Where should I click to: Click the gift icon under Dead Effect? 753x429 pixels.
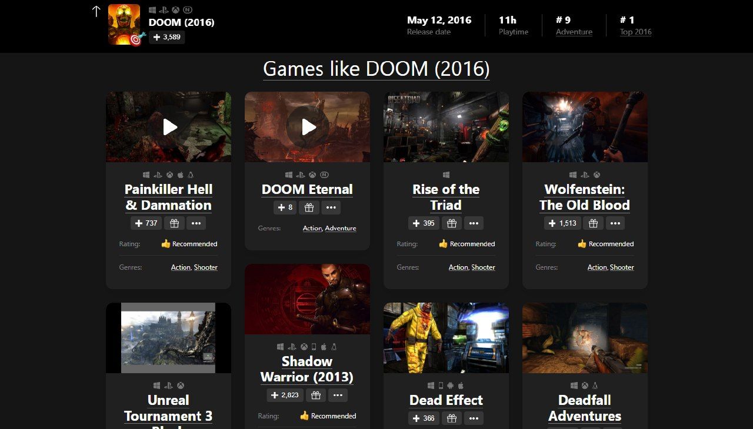452,418
